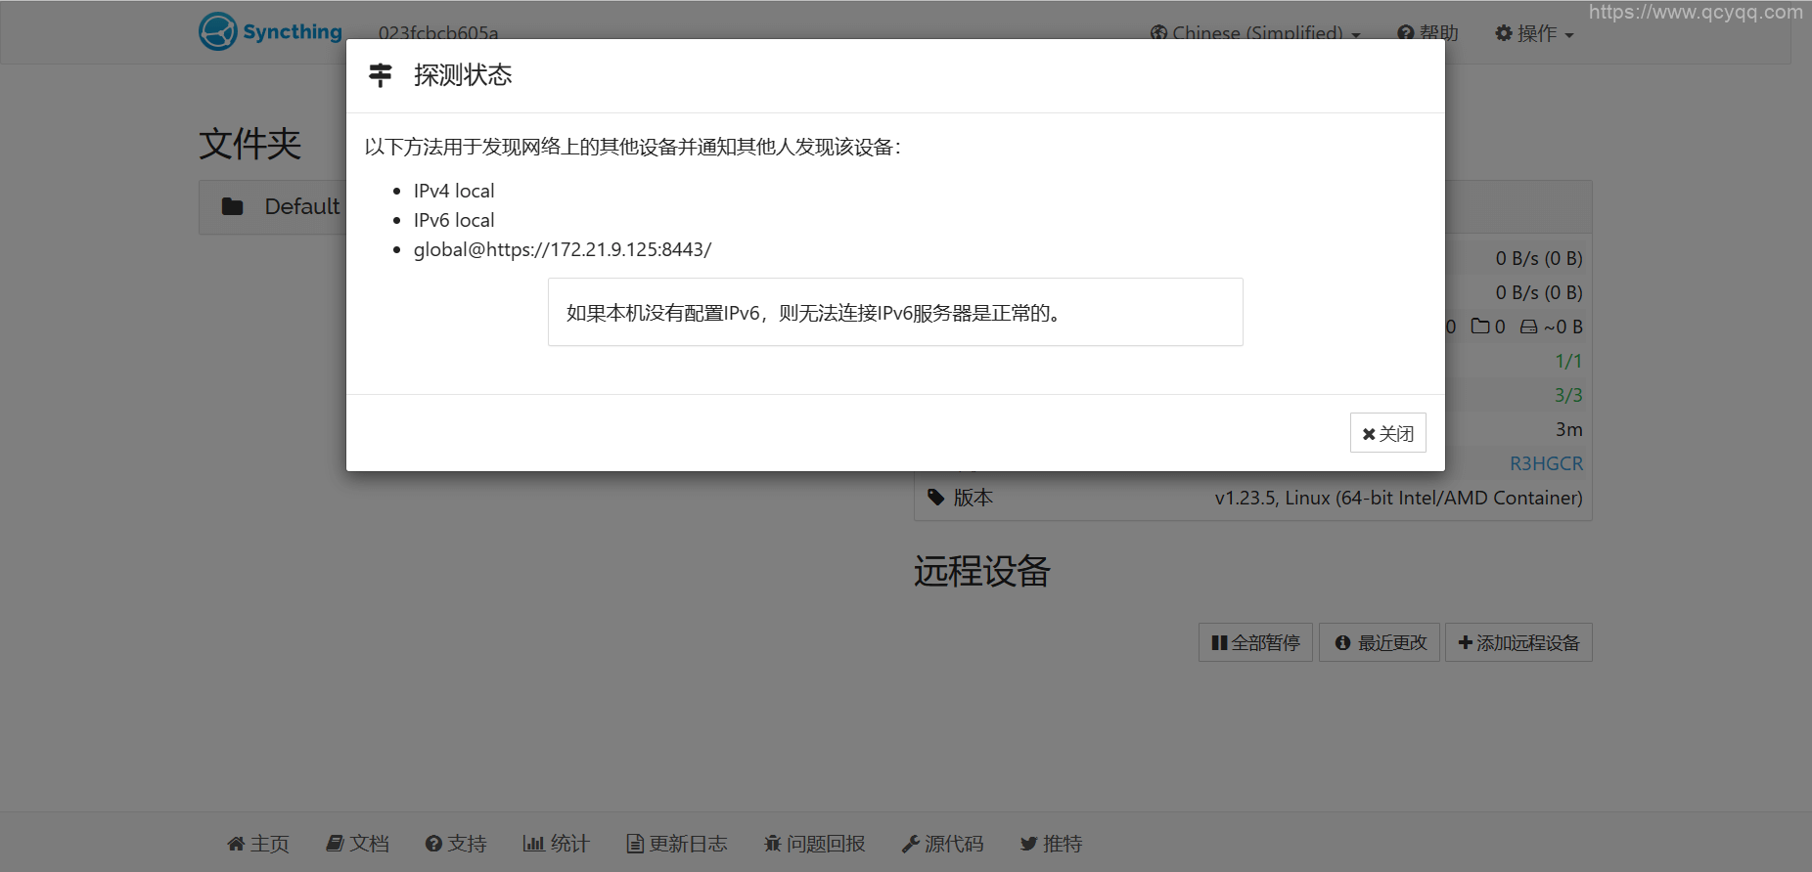Open the 文档 documentation link

358,844
